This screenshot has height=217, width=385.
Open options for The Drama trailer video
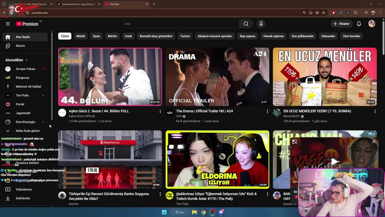coord(267,111)
